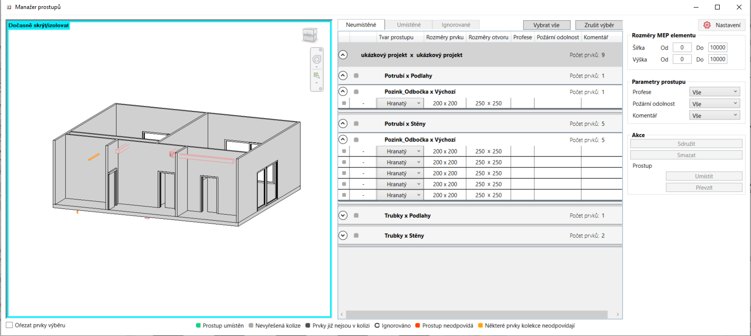Switch to the Umístěné tab
The image size is (751, 336).
[409, 25]
